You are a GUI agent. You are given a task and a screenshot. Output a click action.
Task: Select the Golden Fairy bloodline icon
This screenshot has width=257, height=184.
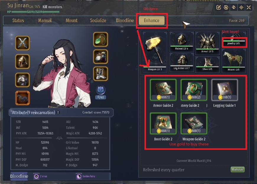(79, 176)
